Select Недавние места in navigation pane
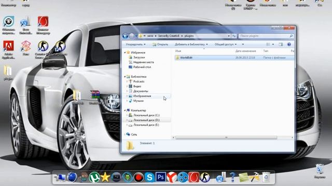 (x=143, y=62)
